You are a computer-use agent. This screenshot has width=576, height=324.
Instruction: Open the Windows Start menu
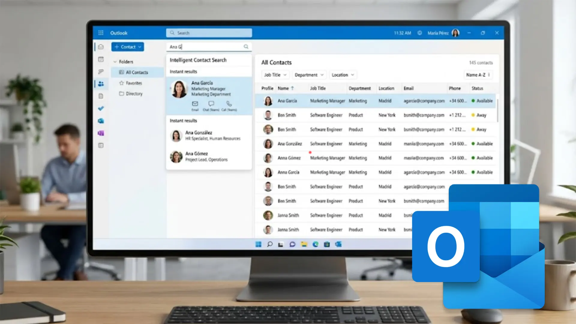258,244
